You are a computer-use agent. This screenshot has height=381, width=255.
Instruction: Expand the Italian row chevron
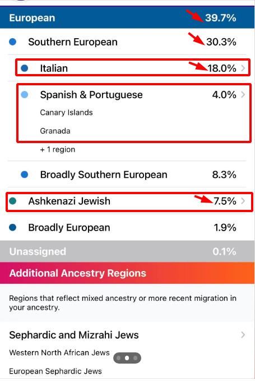pos(243,68)
